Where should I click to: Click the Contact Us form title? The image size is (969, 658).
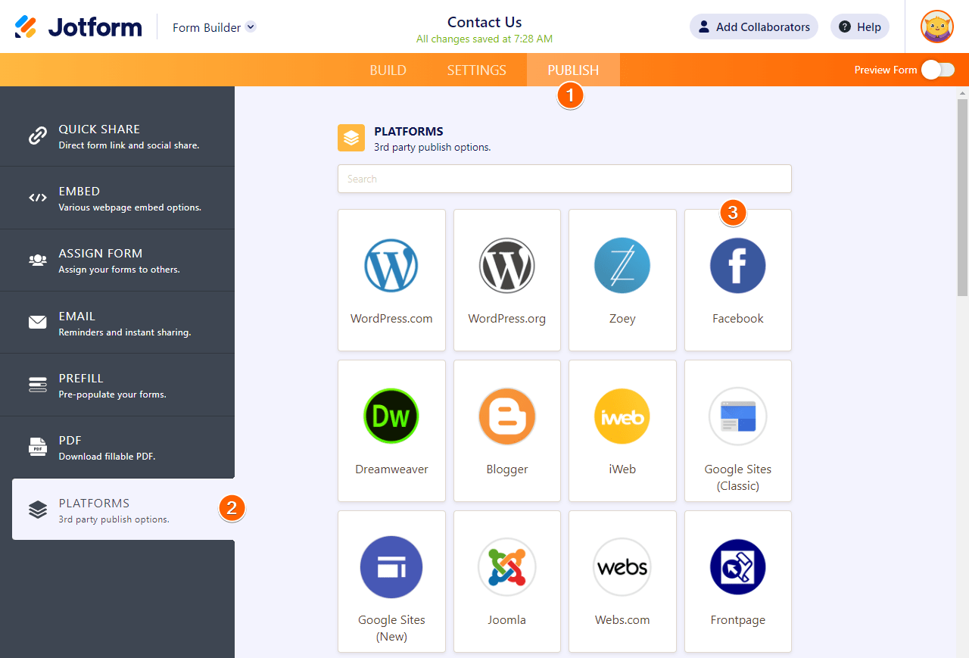484,22
